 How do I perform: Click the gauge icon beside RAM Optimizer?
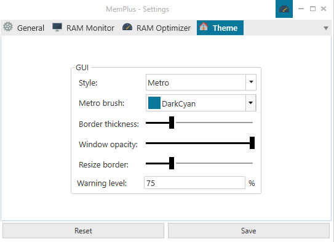(x=127, y=27)
